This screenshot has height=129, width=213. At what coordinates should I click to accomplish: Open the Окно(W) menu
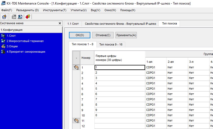pyautogui.click(x=110, y=10)
